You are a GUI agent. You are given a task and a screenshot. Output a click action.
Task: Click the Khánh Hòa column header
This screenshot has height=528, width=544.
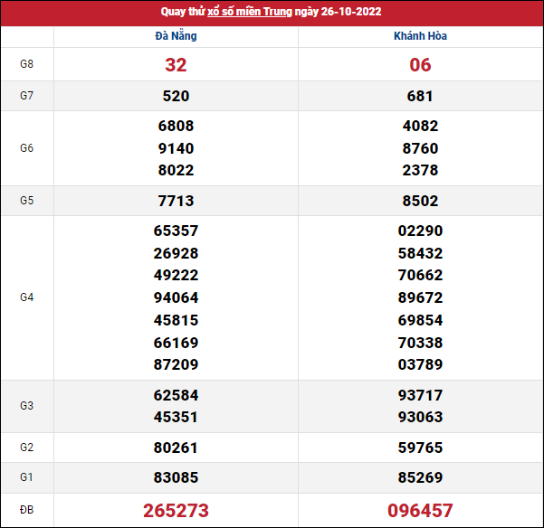[x=420, y=36]
